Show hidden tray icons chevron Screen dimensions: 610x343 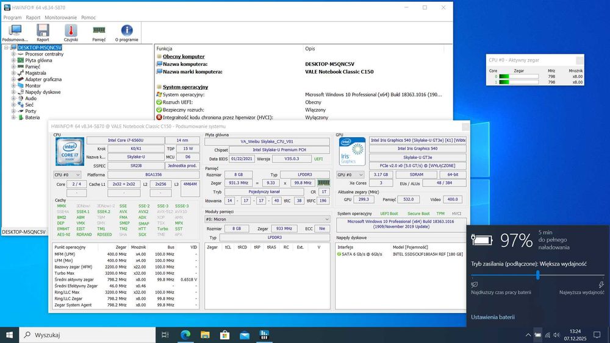pos(528,335)
